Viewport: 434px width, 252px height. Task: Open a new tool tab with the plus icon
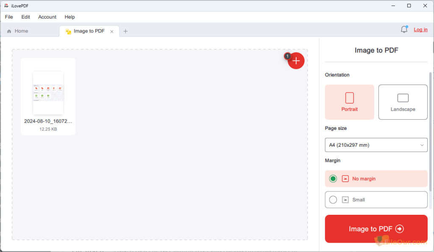(x=125, y=31)
